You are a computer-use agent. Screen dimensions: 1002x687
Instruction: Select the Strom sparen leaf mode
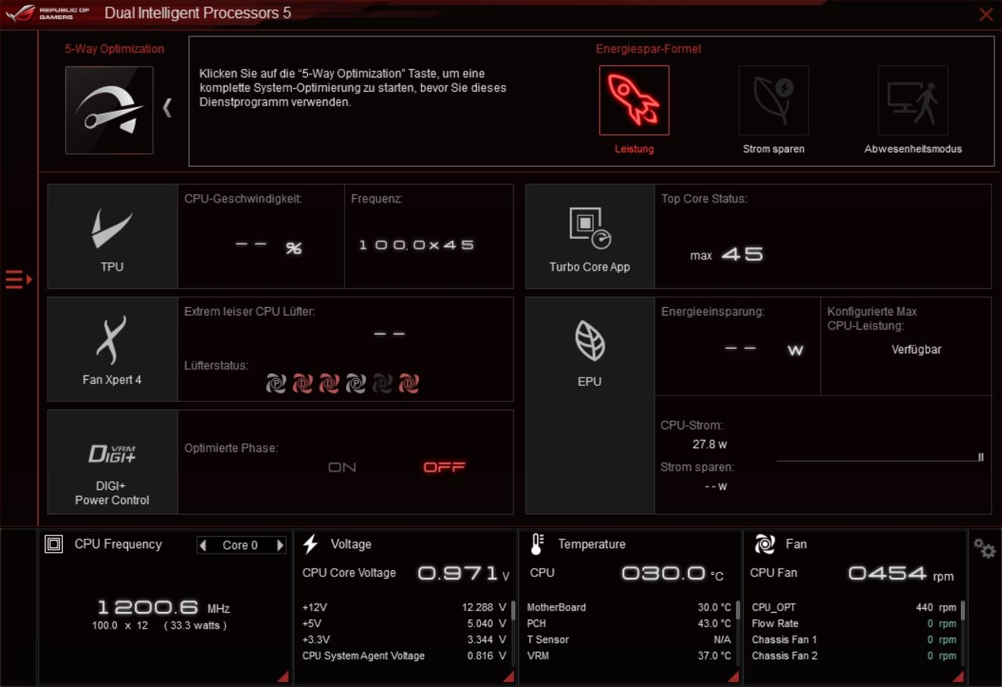coord(774,100)
